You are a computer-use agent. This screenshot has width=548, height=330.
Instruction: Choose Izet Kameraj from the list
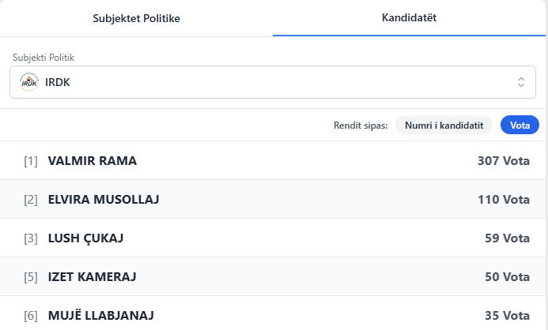click(93, 277)
